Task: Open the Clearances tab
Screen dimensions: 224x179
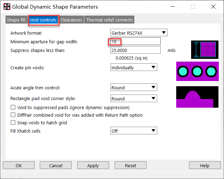Action: (71, 20)
